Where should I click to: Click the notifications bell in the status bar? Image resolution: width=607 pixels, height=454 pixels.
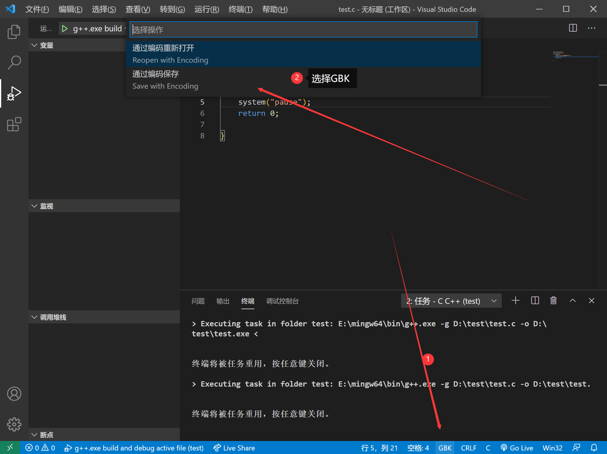click(594, 448)
